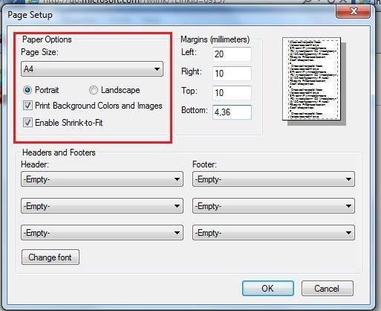
Task: Click the Right margin input field
Action: pos(232,74)
